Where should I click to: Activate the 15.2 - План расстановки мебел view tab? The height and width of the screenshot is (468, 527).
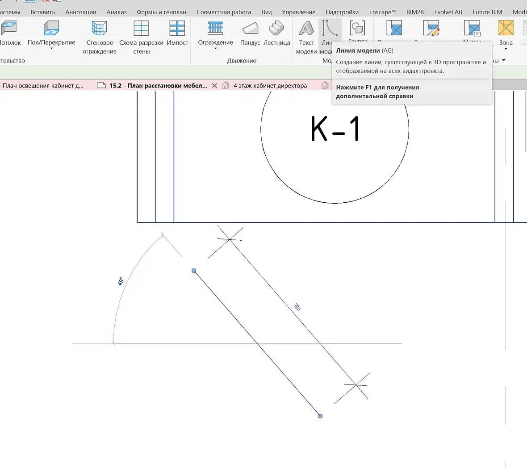(x=158, y=86)
